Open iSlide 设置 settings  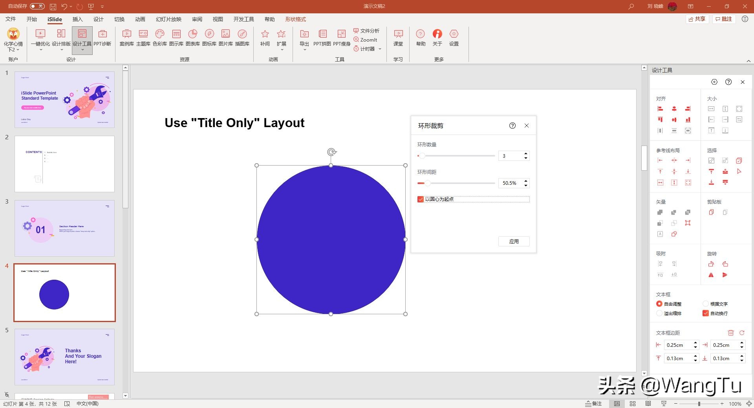click(x=454, y=38)
